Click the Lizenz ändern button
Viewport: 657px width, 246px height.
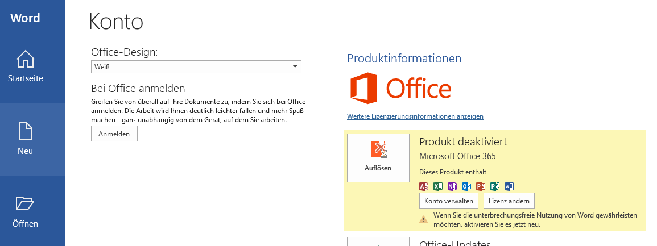tap(509, 201)
